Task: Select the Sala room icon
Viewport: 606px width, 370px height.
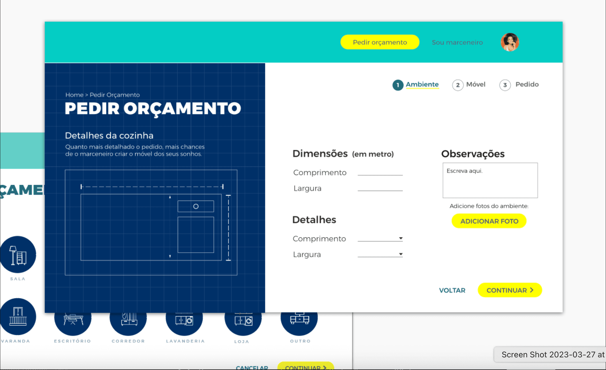Action: [x=18, y=254]
